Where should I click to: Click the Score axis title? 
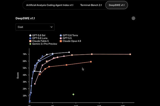pos(18,75)
